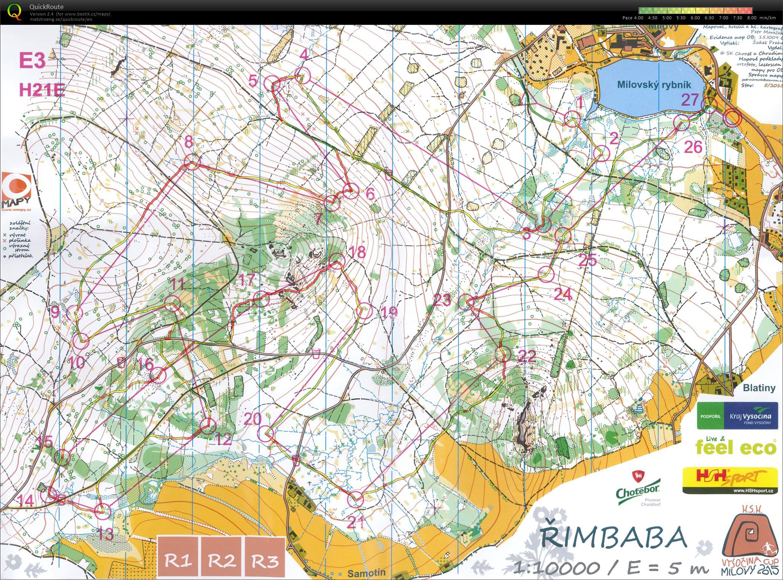The width and height of the screenshot is (783, 580).
Task: Select the R2 box
Action: point(221,557)
